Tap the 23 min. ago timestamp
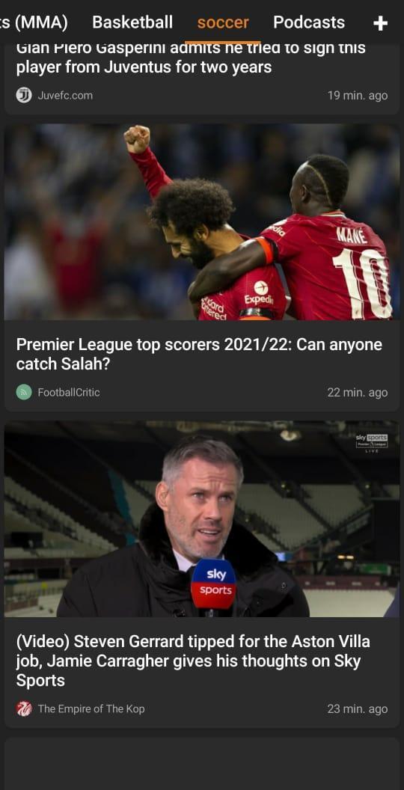Image resolution: width=404 pixels, height=790 pixels. click(x=358, y=709)
